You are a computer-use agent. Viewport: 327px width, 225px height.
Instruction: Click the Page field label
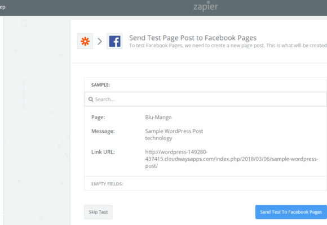tap(98, 118)
